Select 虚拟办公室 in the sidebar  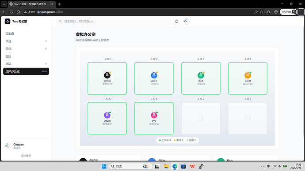[26, 71]
